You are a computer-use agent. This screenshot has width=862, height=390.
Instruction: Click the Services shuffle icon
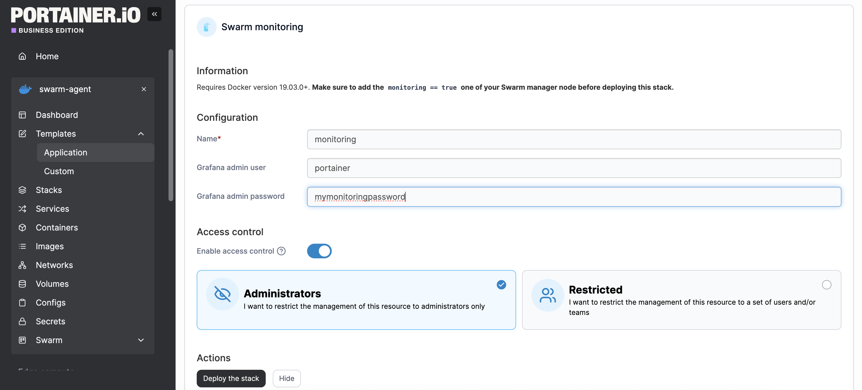(22, 208)
